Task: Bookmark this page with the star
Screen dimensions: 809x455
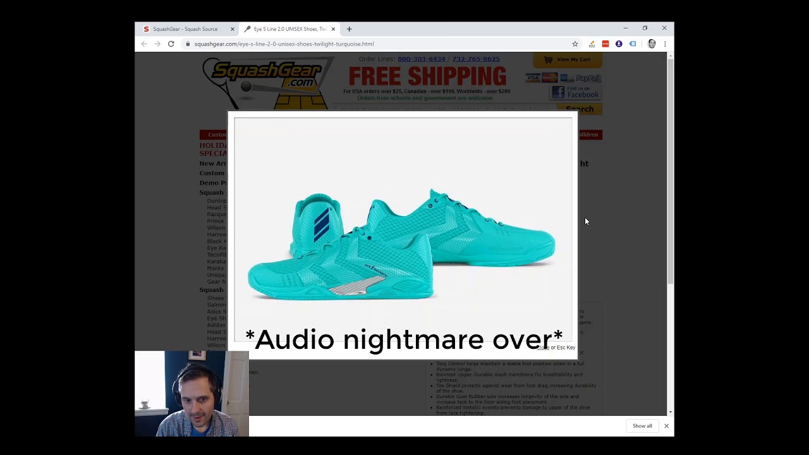Action: [575, 44]
